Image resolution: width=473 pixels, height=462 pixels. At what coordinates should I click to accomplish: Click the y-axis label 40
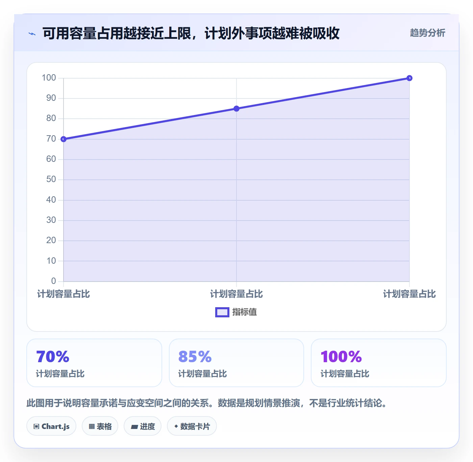tap(51, 200)
